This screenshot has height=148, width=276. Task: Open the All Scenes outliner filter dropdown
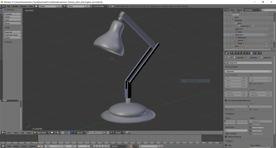[252, 10]
